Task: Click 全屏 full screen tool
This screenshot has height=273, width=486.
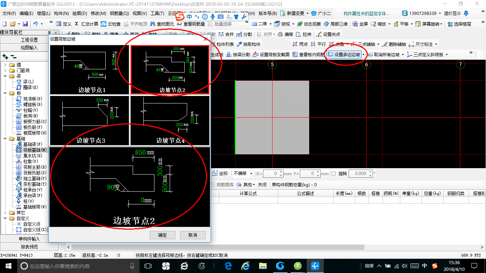Action: tap(360, 24)
